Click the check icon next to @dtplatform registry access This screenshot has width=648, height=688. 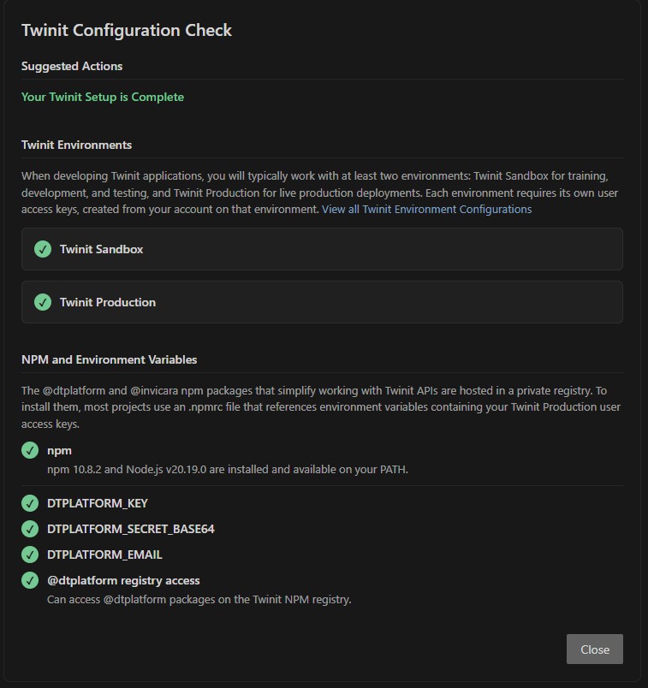pos(30,580)
